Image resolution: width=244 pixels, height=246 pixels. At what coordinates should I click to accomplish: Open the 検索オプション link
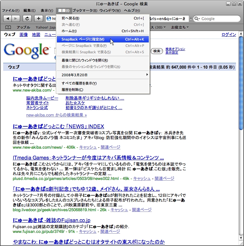(x=175, y=49)
